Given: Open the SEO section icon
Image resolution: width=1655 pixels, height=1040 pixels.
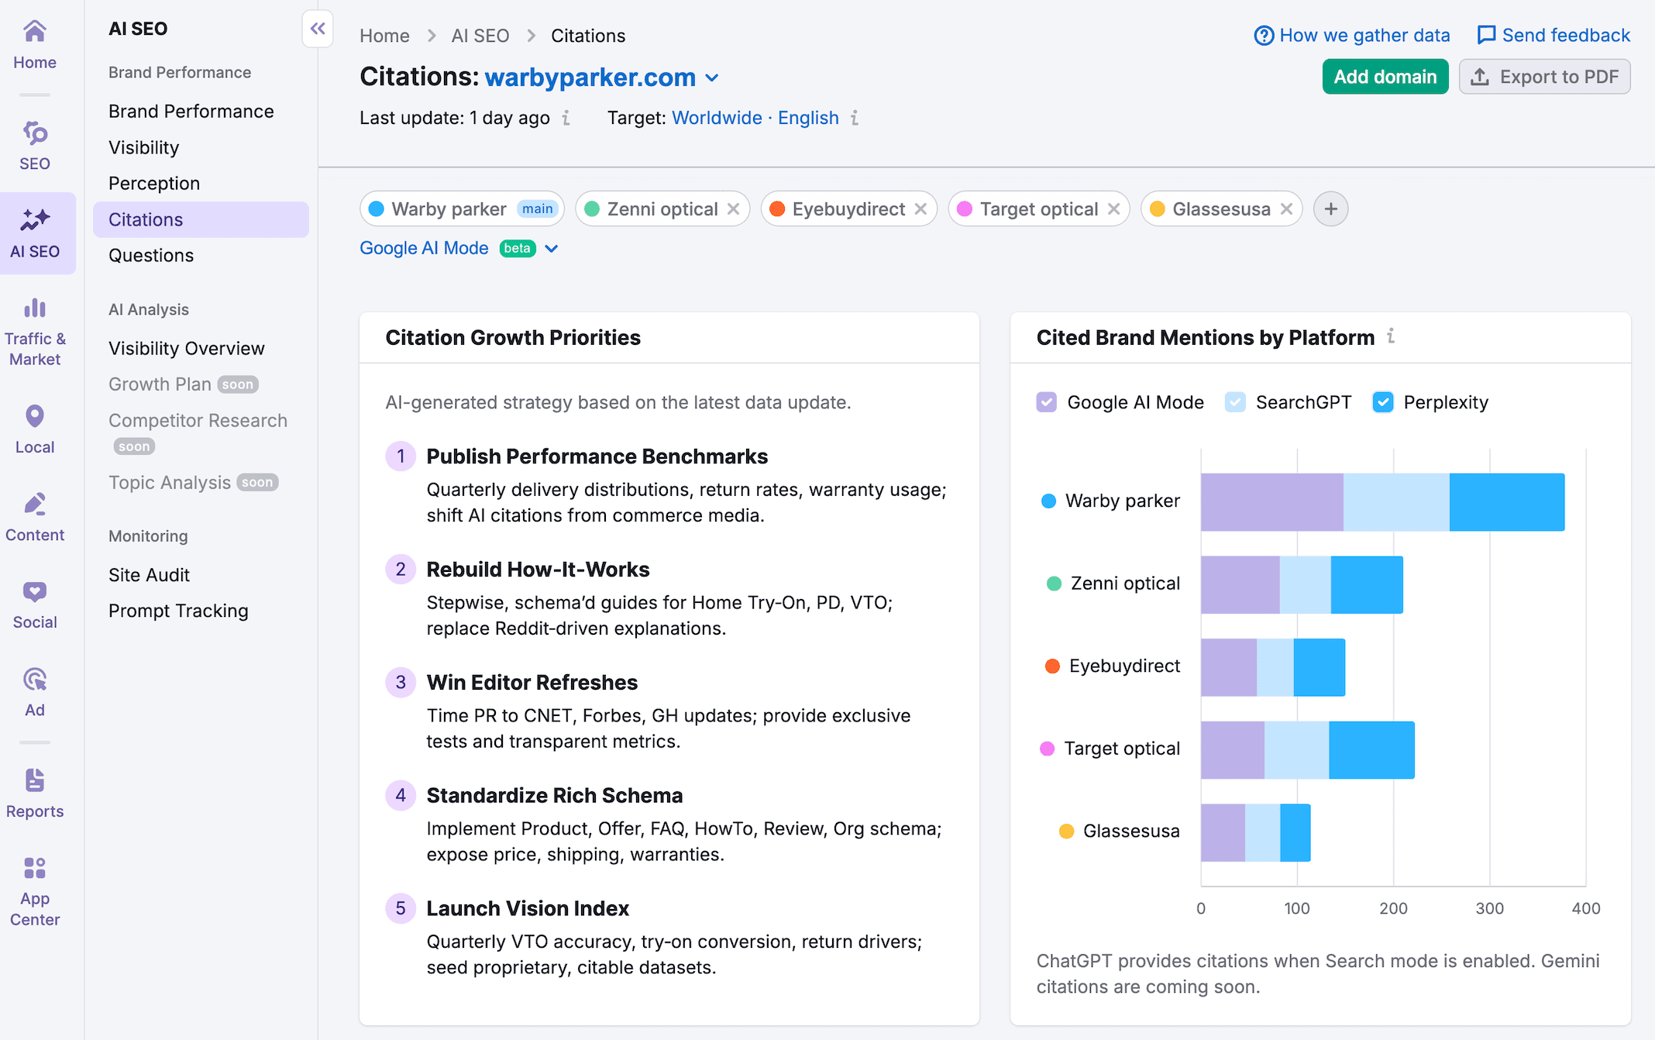Looking at the screenshot, I should coord(34,133).
